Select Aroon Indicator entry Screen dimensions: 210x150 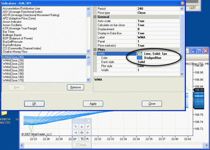coord(44,22)
